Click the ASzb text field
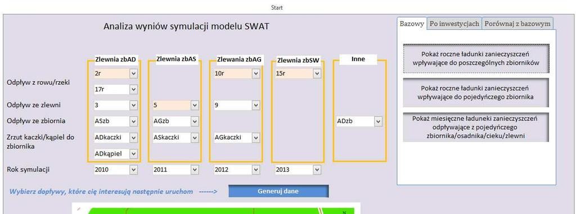 [x=112, y=121]
